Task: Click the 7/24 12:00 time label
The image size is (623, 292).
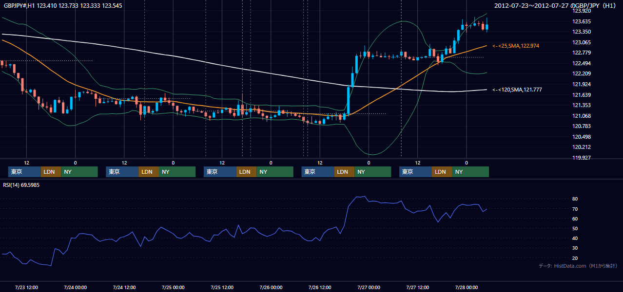Action: (124, 287)
